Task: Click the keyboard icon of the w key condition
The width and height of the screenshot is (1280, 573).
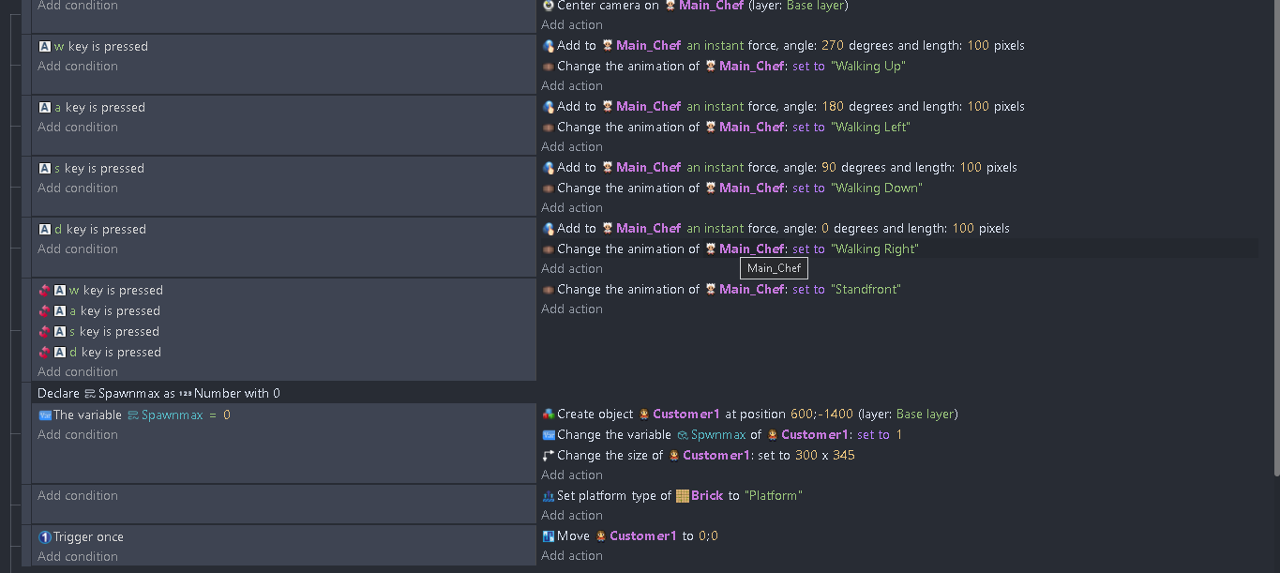Action: click(44, 46)
